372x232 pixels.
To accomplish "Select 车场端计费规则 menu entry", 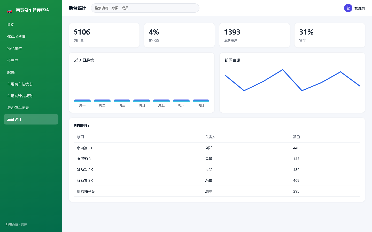I will point(31,96).
